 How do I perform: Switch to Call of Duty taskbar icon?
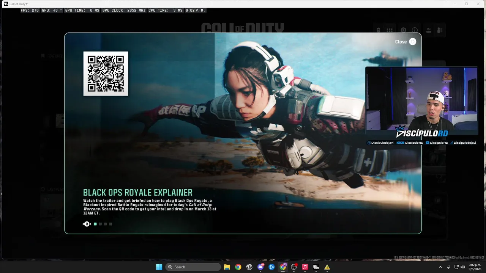coord(316,267)
